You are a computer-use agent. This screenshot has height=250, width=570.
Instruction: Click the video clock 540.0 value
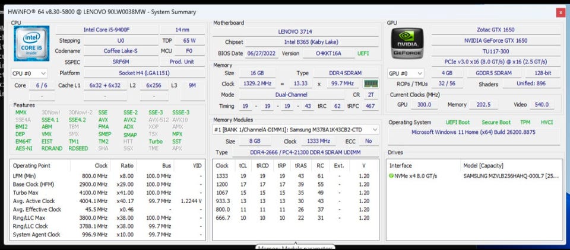(541, 105)
